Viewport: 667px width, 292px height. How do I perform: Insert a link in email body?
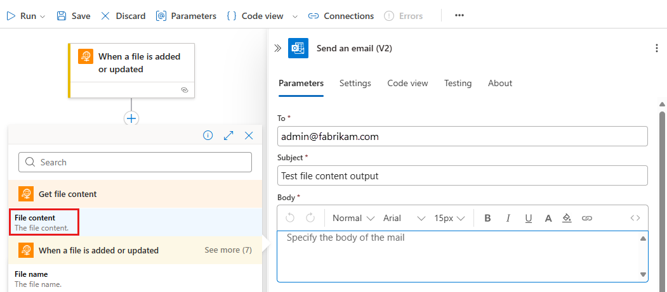[x=587, y=218]
